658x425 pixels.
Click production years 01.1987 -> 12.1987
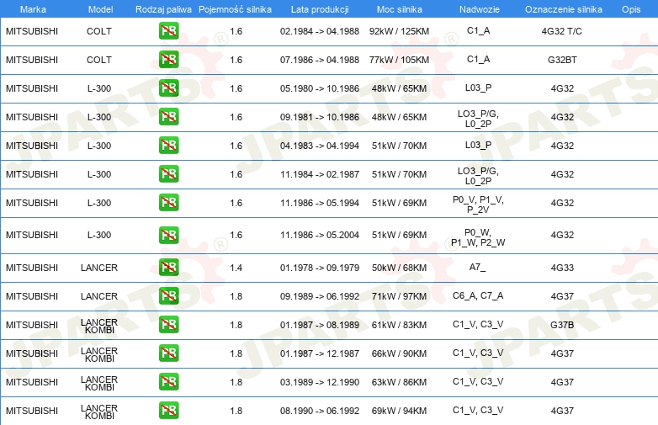[320, 353]
